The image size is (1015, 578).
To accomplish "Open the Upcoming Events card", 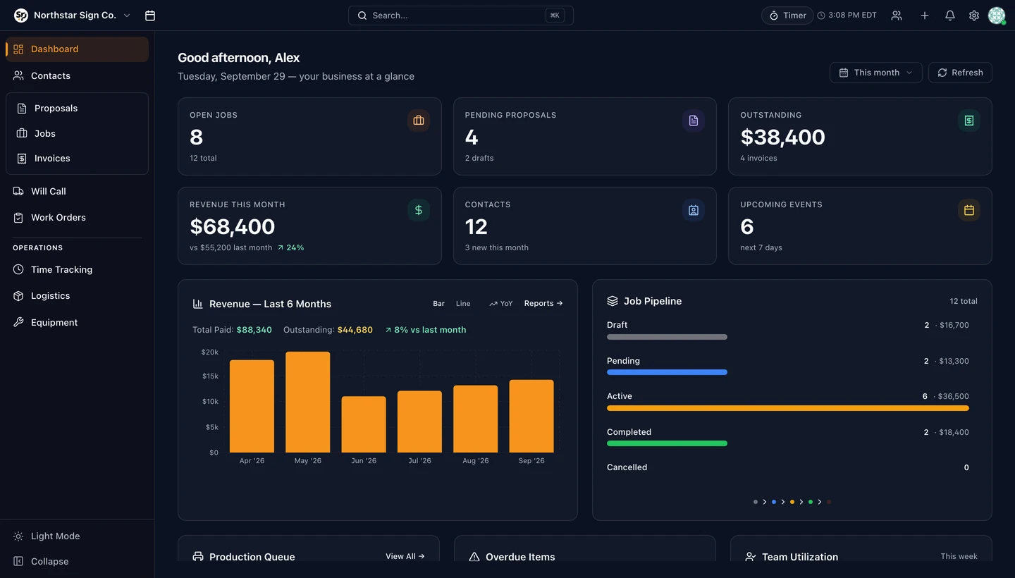I will pyautogui.click(x=860, y=226).
